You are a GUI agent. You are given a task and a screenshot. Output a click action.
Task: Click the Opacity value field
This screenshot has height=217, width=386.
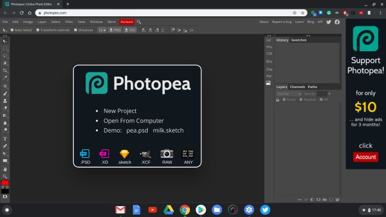[x=321, y=94]
